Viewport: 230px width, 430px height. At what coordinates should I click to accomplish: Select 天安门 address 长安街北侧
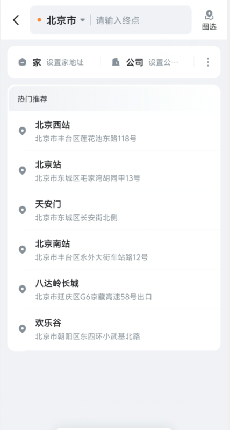[76, 218]
